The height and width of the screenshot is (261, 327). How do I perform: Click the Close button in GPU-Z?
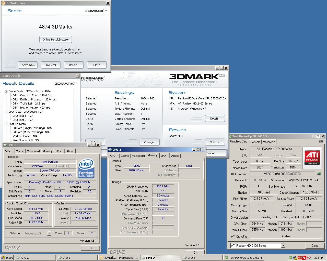click(315, 246)
